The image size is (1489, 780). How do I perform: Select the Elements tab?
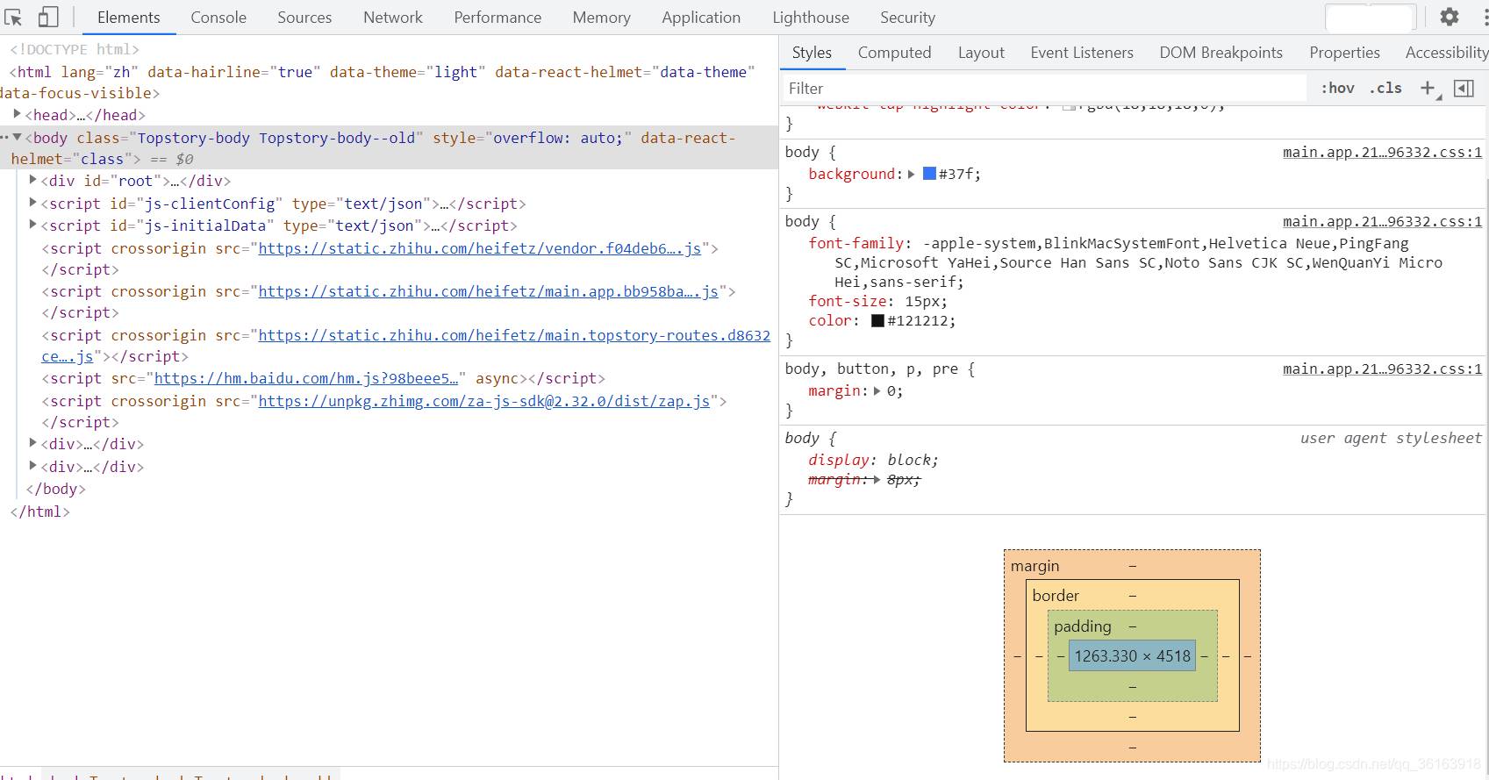click(x=128, y=18)
